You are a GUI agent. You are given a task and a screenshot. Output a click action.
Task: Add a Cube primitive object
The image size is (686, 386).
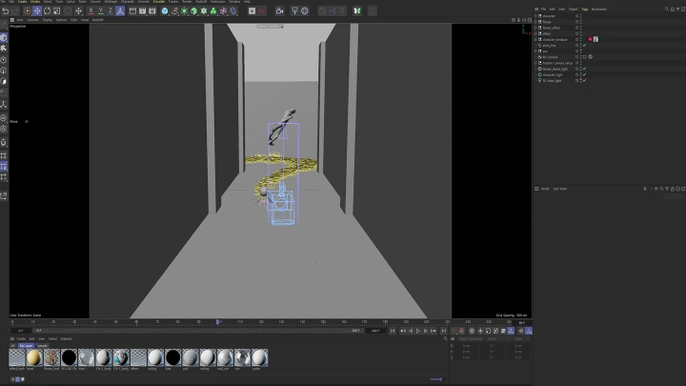(x=165, y=10)
